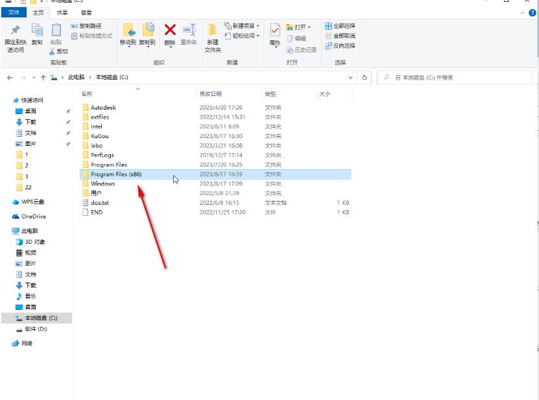539x400 pixels.
Task: Switch to the Share ribbon tab
Action: click(62, 13)
